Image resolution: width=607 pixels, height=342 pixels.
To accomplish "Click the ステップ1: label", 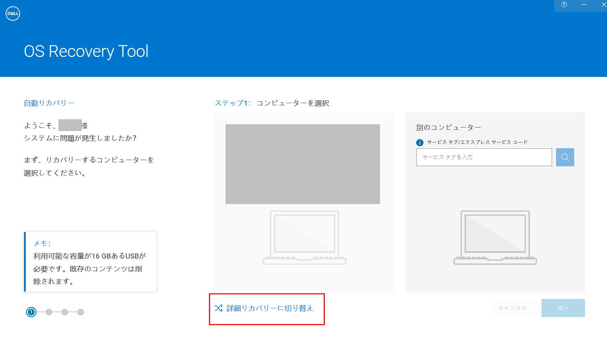I will point(233,103).
